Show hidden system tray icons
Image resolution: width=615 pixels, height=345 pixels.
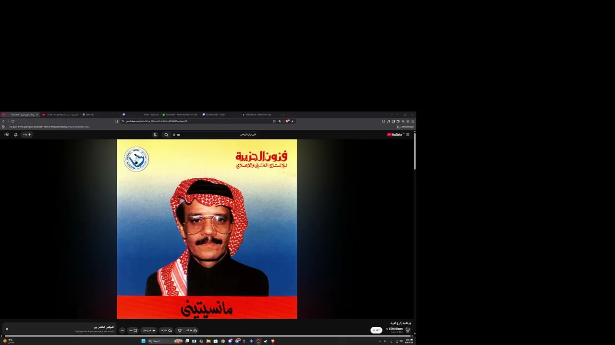[x=380, y=341]
